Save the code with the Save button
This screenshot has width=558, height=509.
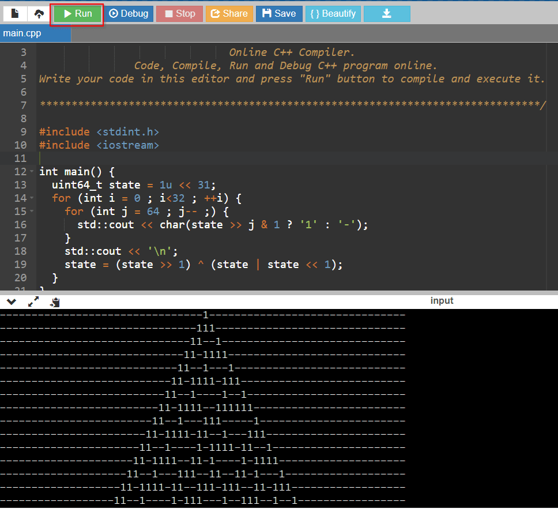(x=279, y=14)
